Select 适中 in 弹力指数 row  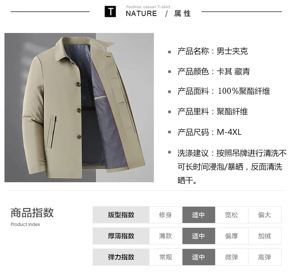pos(199,257)
